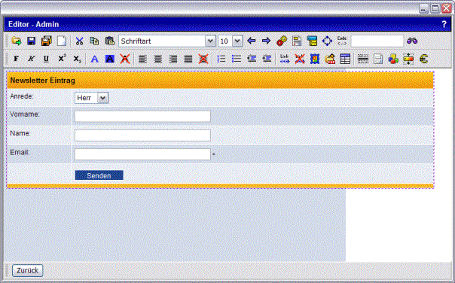Toggle underline (U) formatting
This screenshot has height=283, width=455.
[x=46, y=59]
